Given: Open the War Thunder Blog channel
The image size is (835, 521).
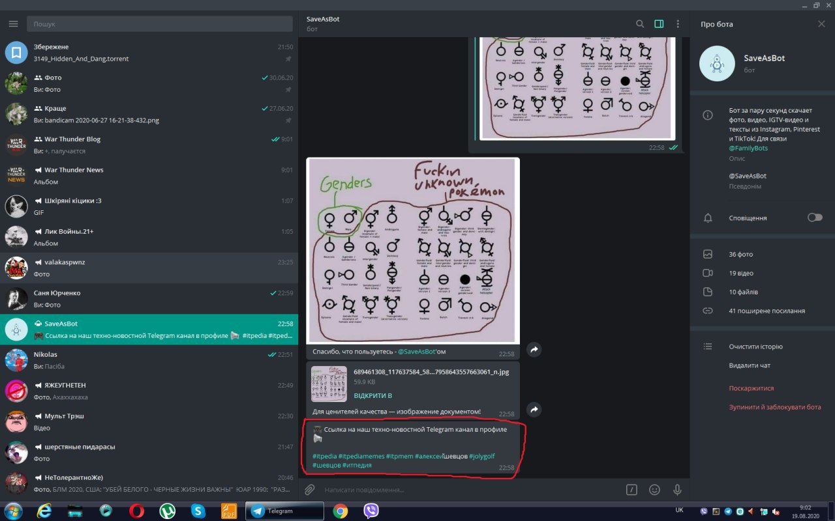Looking at the screenshot, I should point(149,145).
